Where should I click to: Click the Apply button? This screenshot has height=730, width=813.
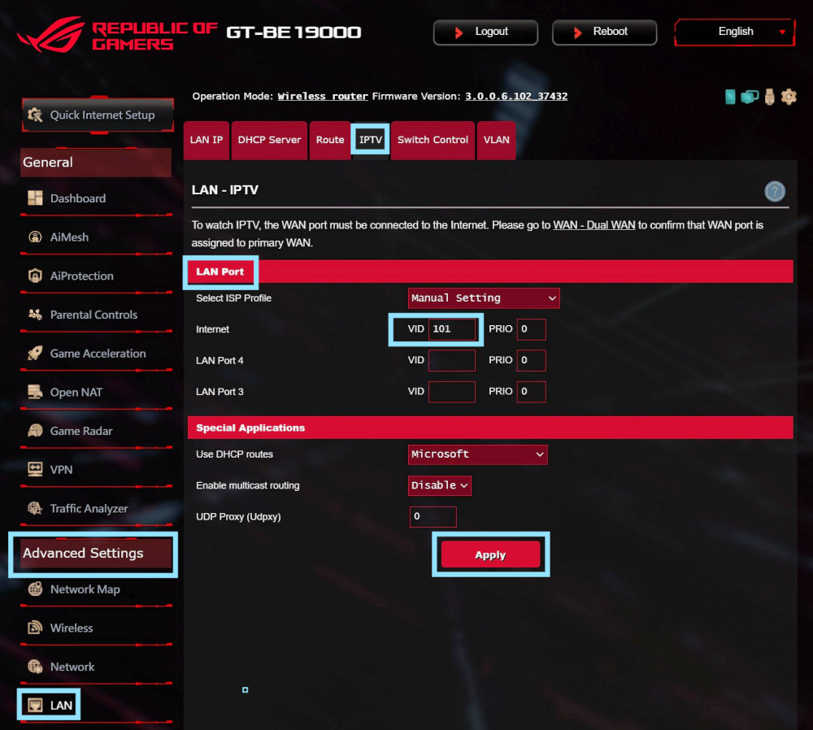(490, 554)
